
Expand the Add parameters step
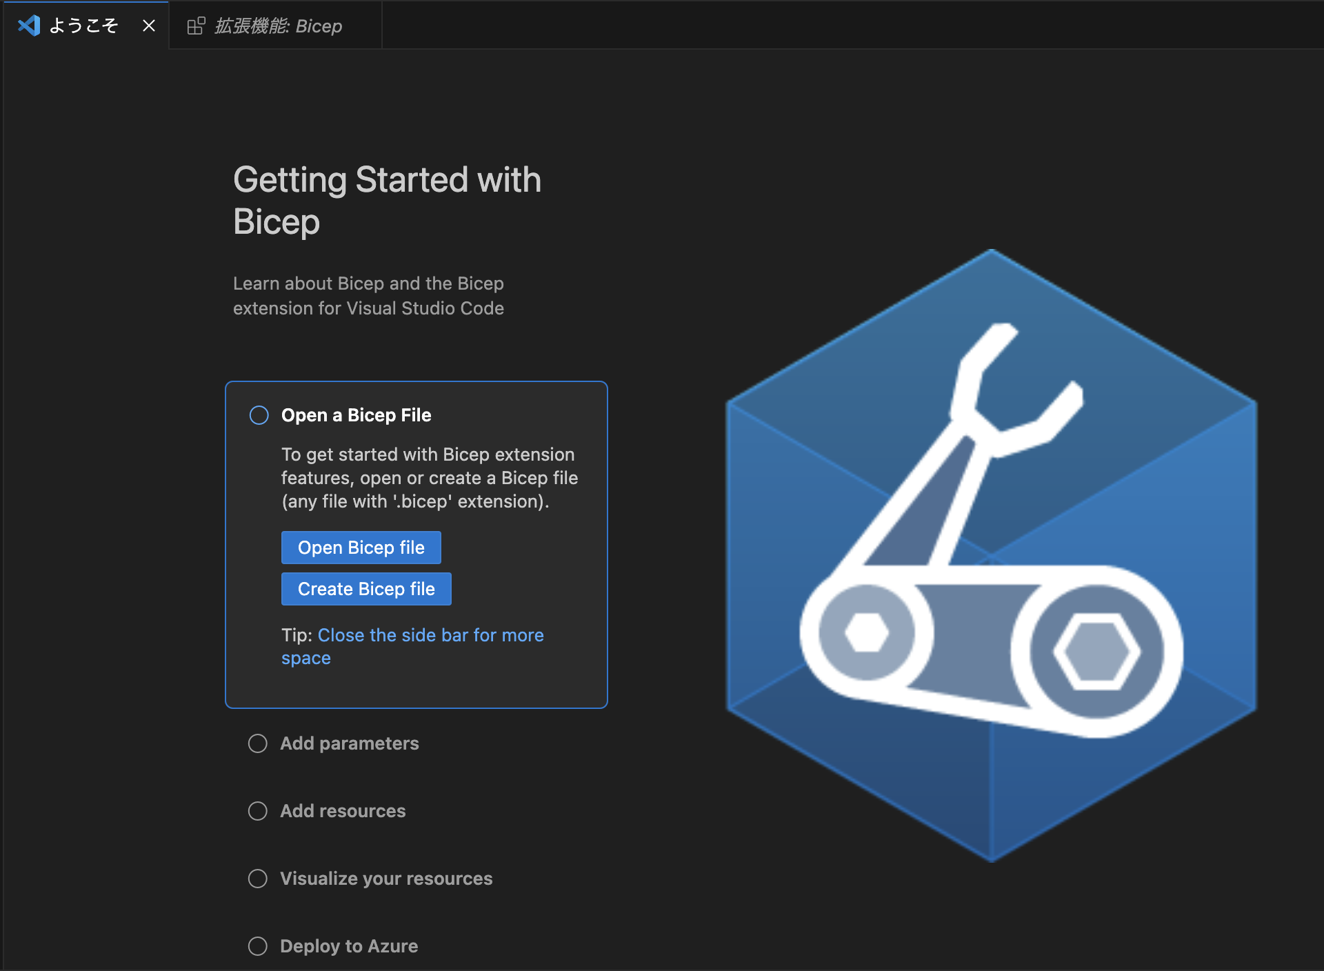click(x=349, y=743)
